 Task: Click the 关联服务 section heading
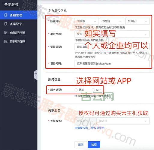[54, 110]
